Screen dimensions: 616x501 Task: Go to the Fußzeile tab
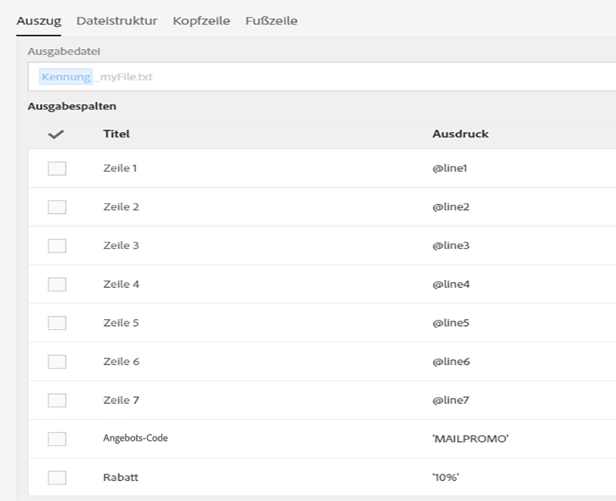pyautogui.click(x=271, y=21)
